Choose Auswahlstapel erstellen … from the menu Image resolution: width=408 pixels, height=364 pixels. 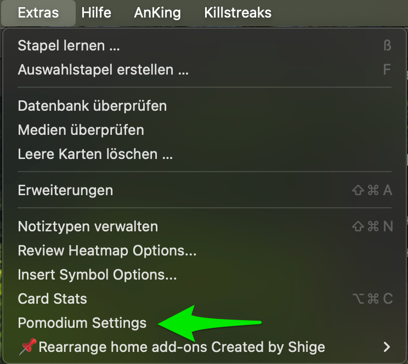pos(103,70)
